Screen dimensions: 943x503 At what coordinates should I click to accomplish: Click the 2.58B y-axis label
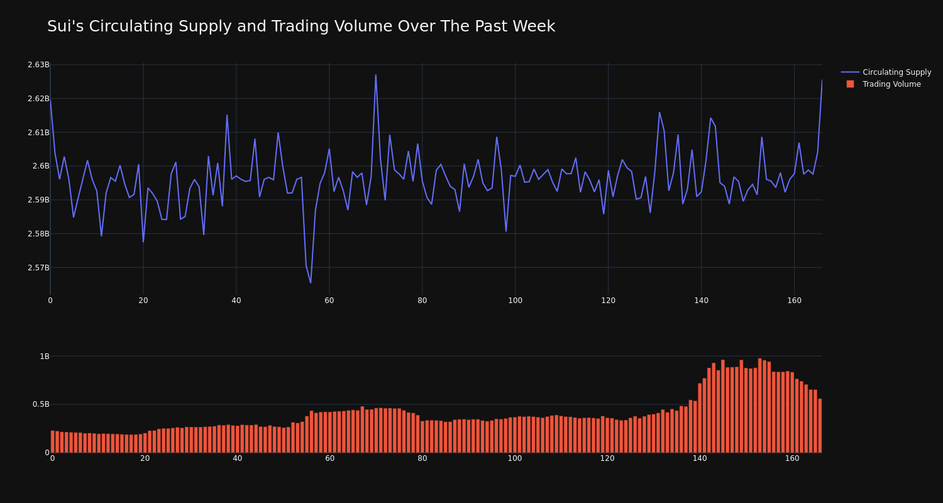[38, 234]
